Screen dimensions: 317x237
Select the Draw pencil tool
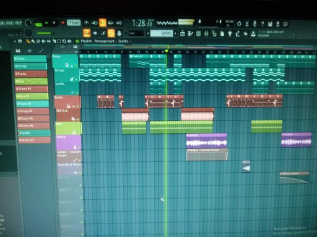tap(28, 41)
